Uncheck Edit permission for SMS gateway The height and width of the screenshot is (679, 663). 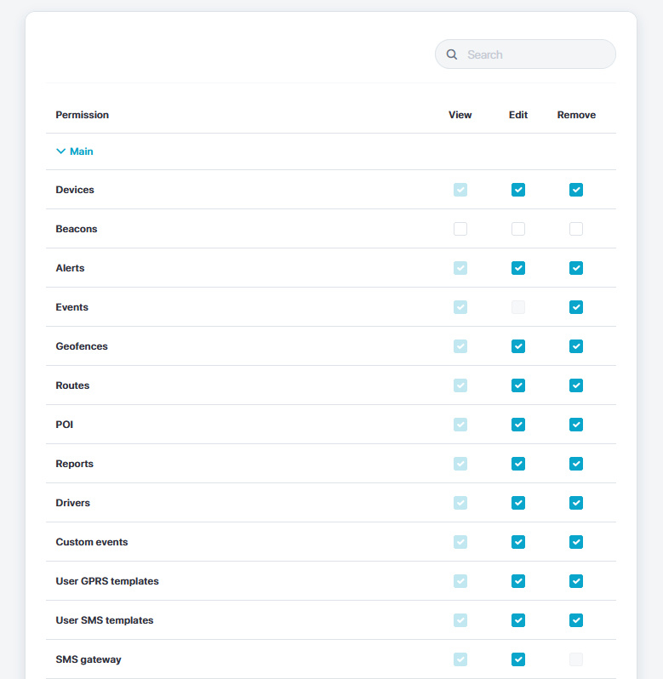(x=518, y=659)
